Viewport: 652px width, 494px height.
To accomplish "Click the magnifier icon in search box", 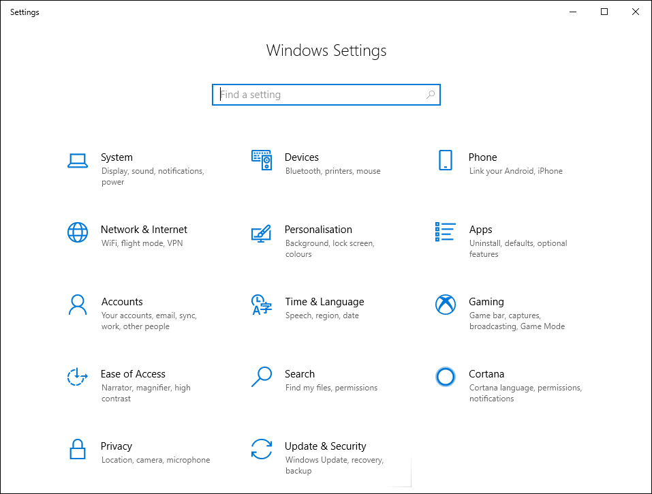I will 431,95.
